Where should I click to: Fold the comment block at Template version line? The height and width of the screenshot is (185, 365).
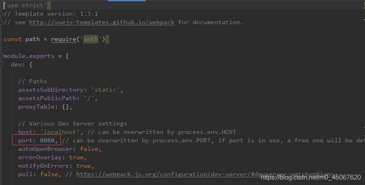[1, 14]
